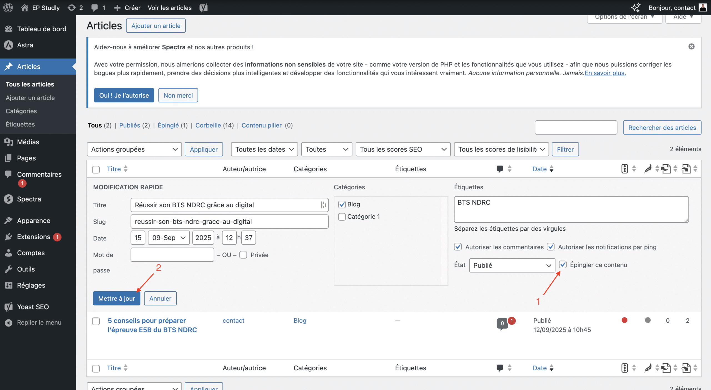
Task: Click the SEO score column header icon
Action: click(624, 169)
